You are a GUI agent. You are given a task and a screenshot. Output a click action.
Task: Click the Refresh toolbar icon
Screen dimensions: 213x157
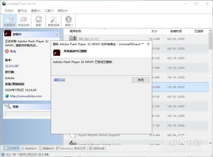click(38, 21)
